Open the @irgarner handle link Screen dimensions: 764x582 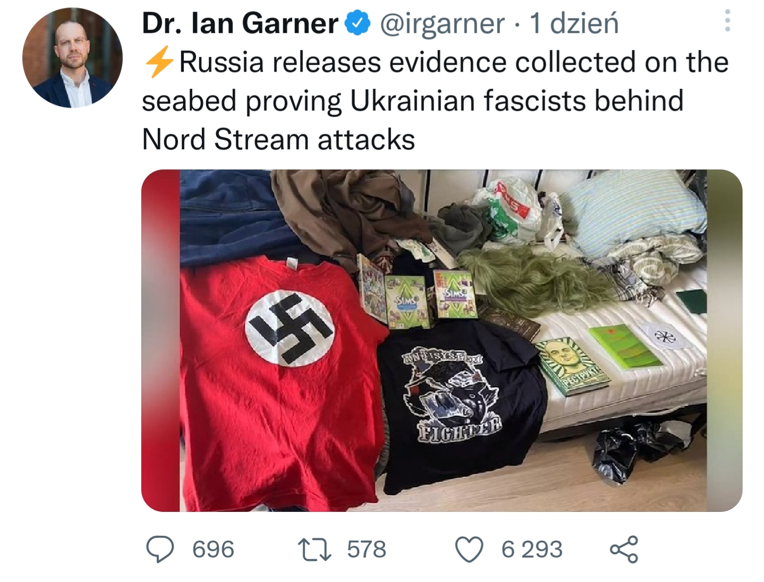click(x=442, y=23)
